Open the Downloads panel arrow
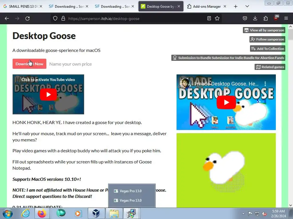293x219 pixels. tap(255, 18)
